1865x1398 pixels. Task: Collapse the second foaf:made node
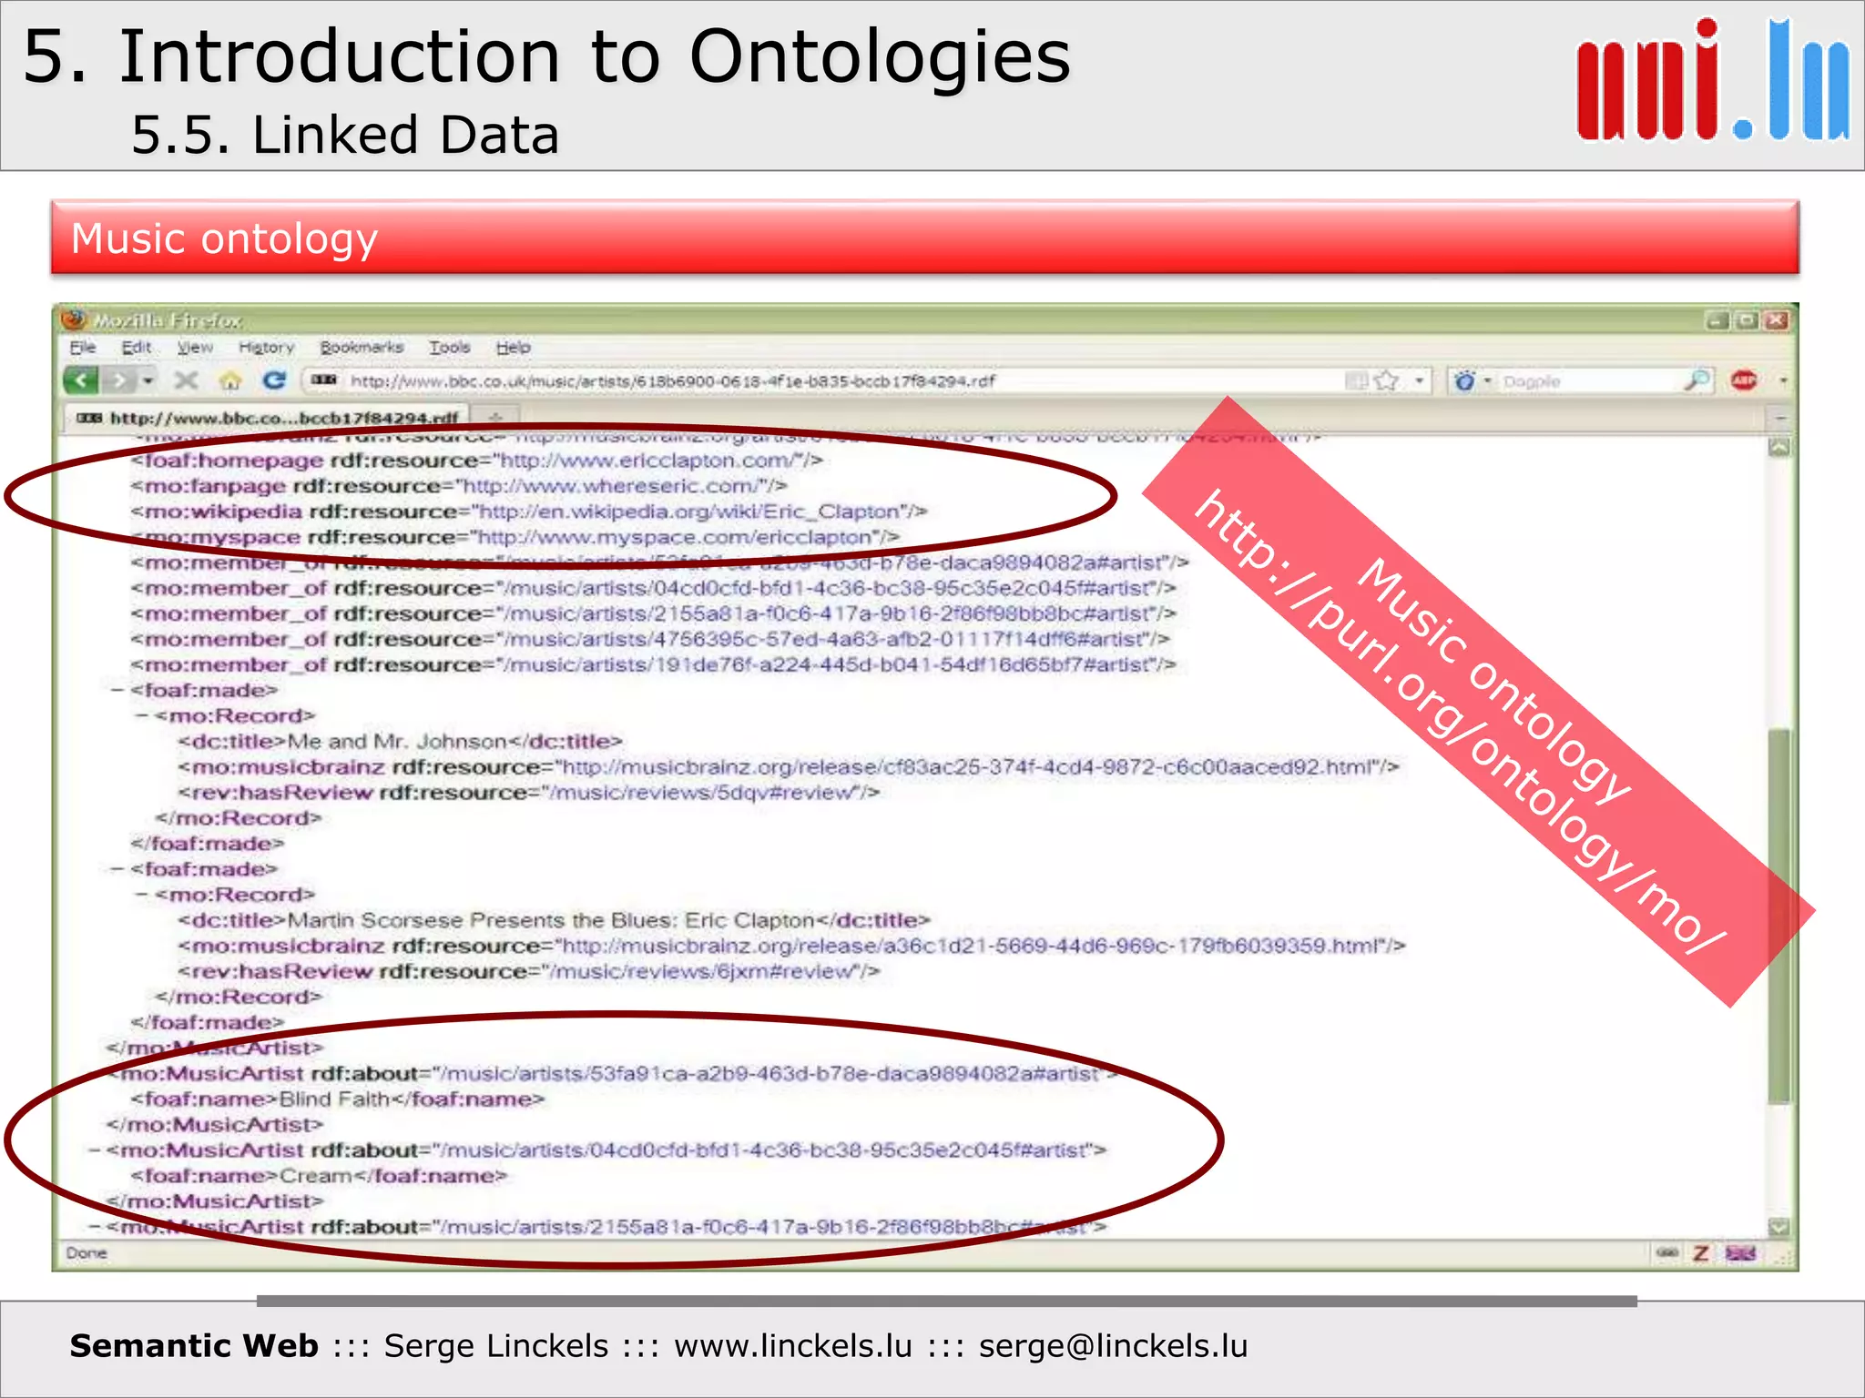tap(117, 869)
